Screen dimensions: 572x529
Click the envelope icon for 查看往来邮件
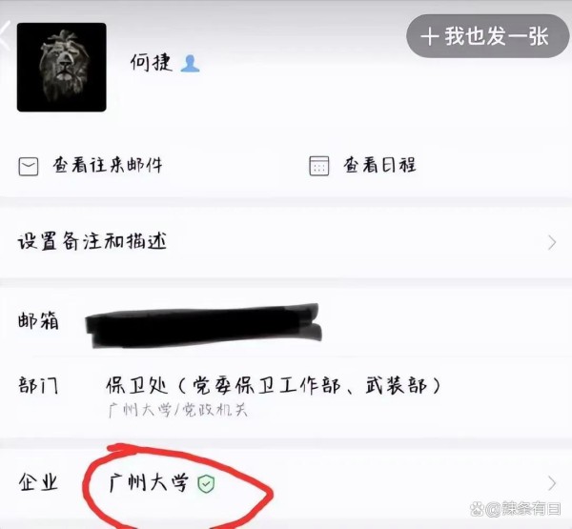coord(29,167)
